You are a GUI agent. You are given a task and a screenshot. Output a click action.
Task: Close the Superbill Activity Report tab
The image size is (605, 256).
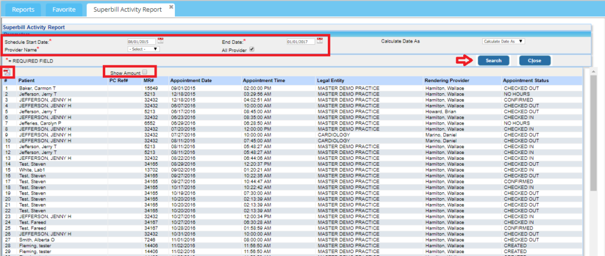point(171,7)
